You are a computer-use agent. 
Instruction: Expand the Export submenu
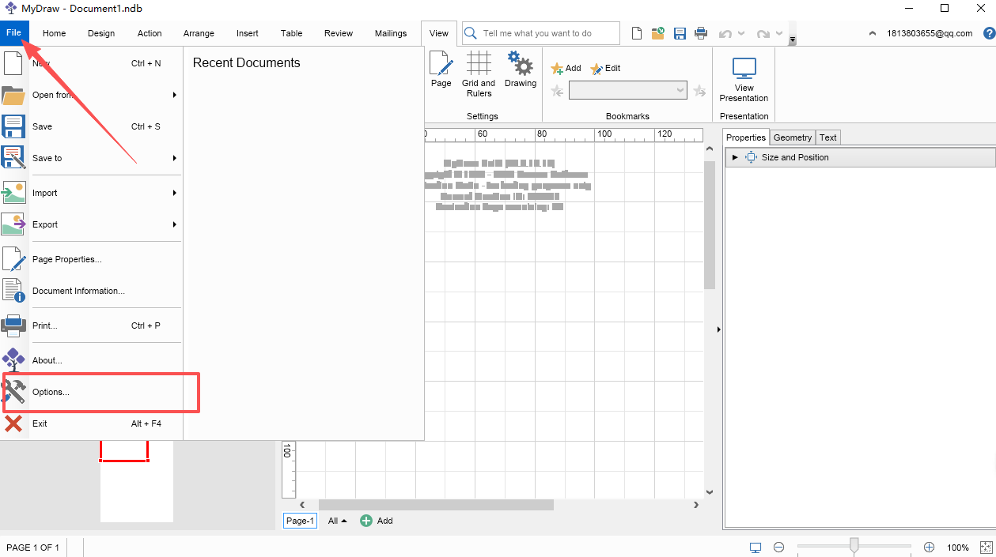(103, 224)
